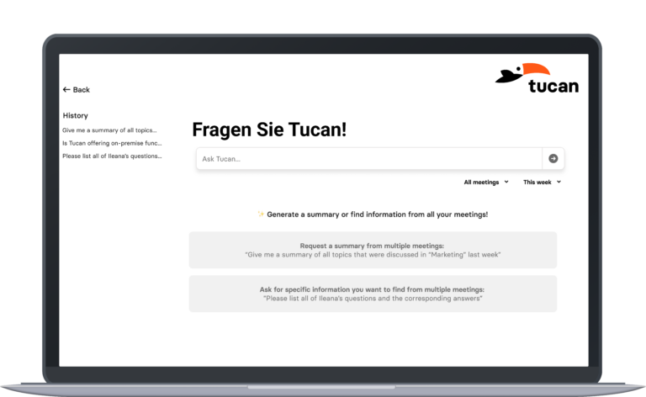Click the History heading
The height and width of the screenshot is (397, 646).
coord(76,116)
